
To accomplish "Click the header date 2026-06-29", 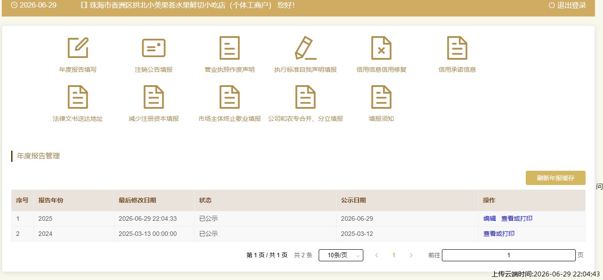I will [38, 5].
